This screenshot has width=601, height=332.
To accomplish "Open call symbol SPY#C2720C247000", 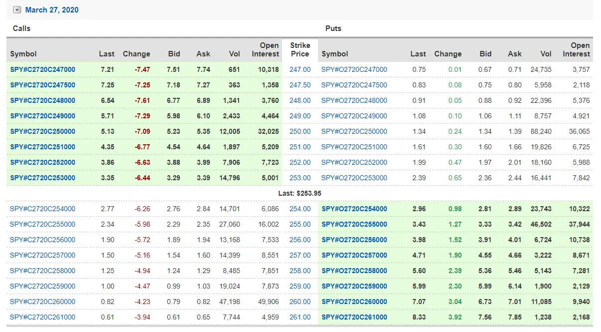I will pyautogui.click(x=43, y=69).
